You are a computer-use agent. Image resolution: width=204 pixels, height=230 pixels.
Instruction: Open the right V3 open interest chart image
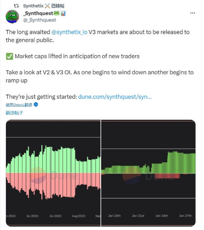[148, 173]
